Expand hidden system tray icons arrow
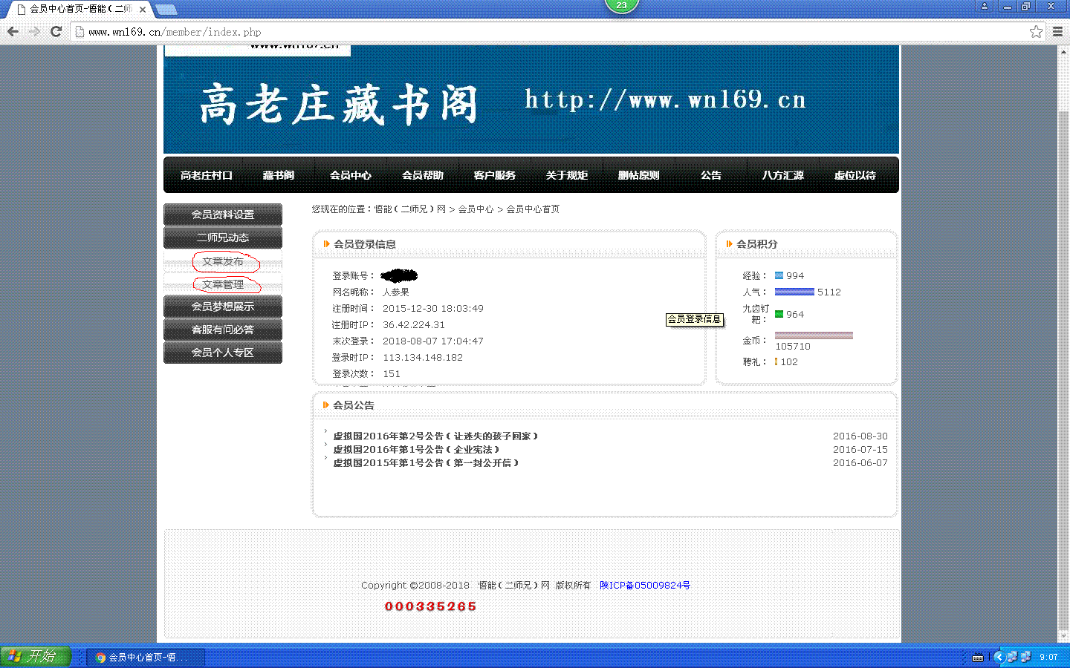Screen dimensions: 1070x668 click(998, 657)
